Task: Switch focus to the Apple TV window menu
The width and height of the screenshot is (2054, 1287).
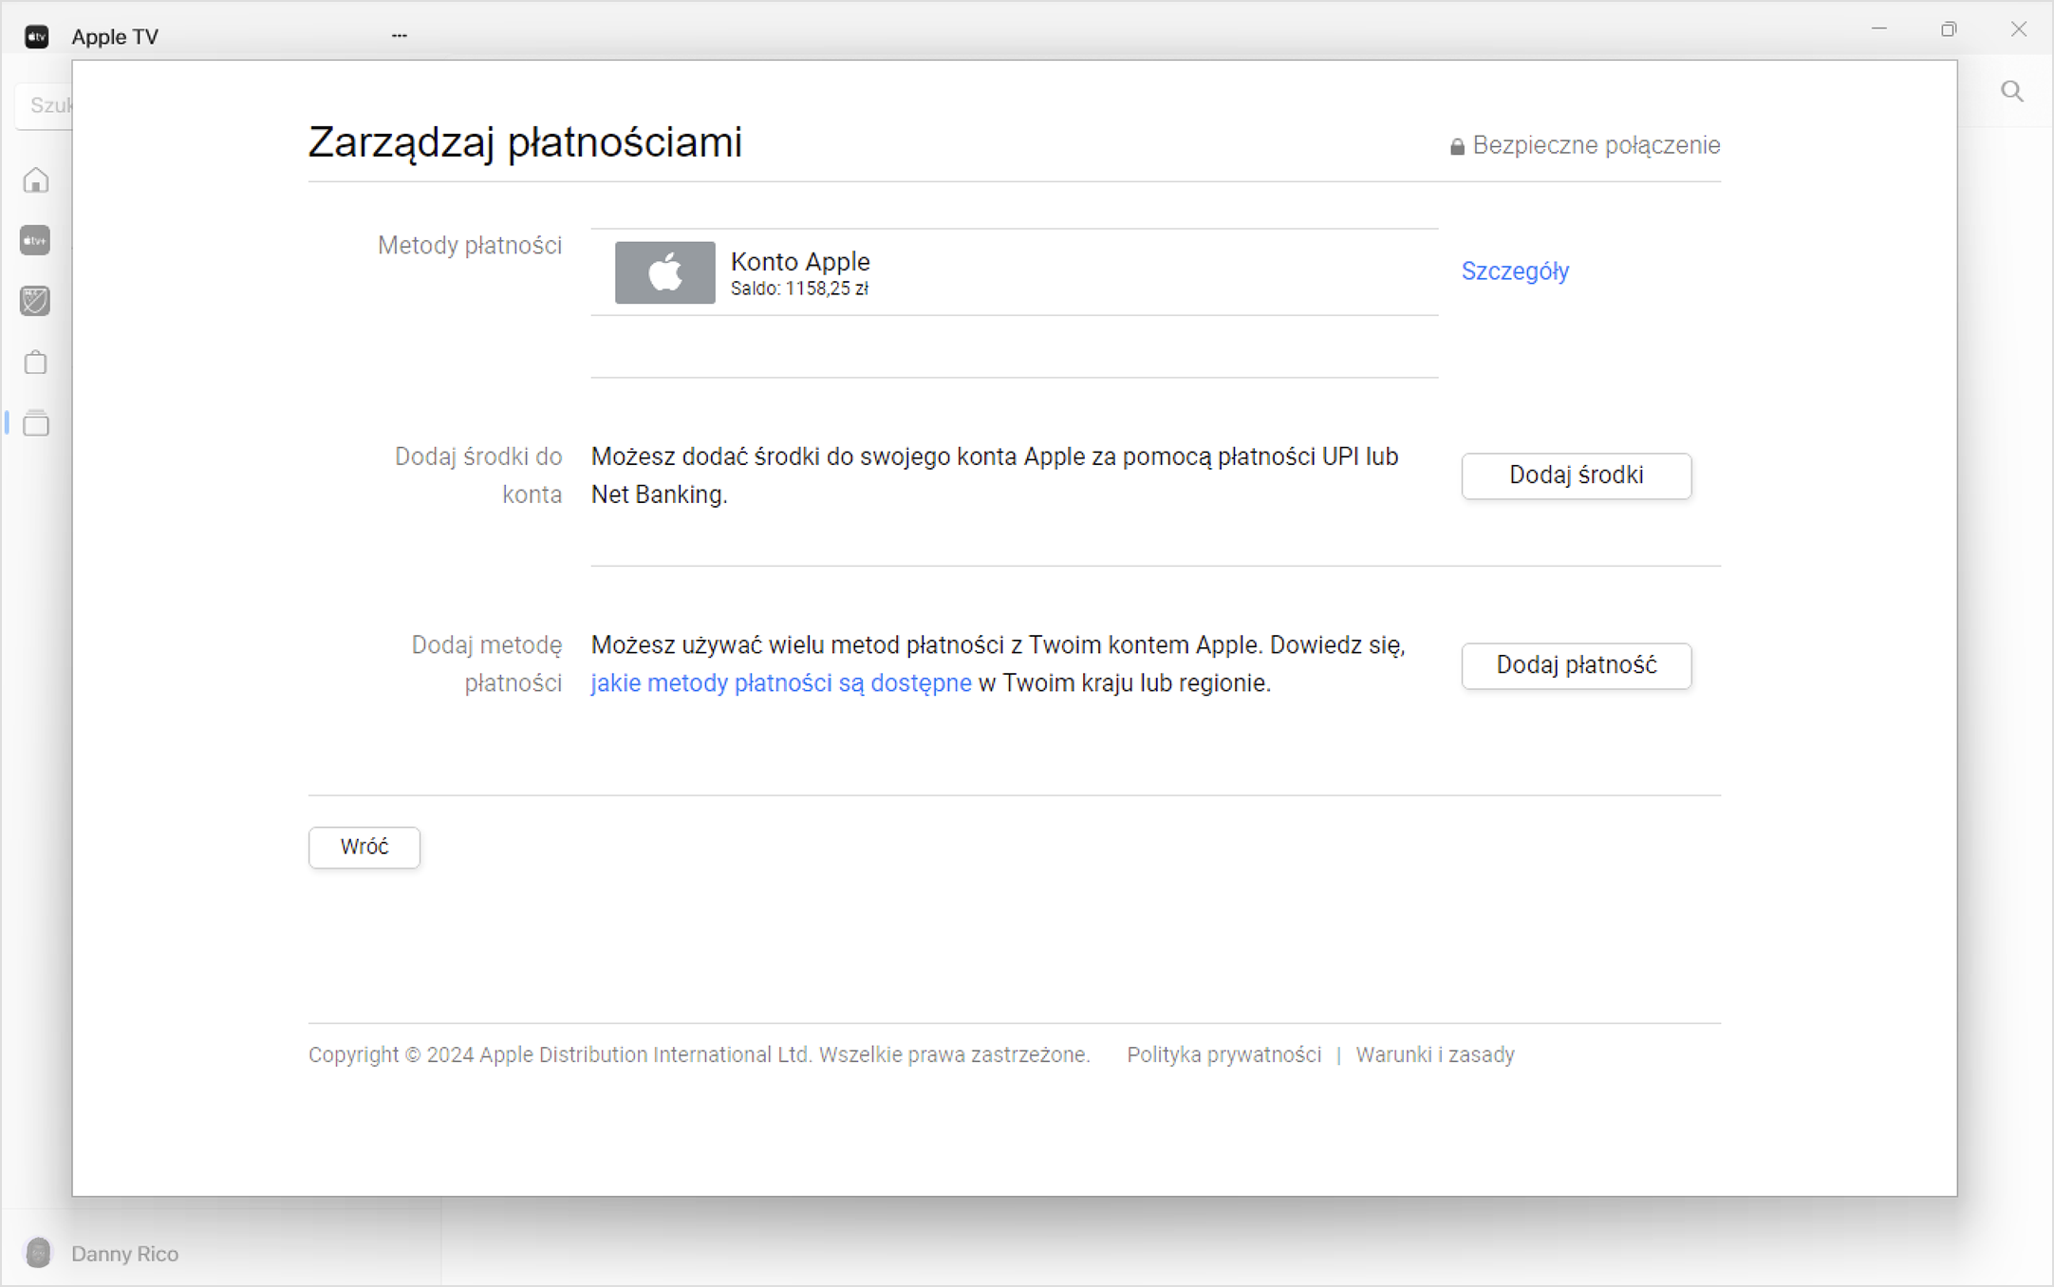Action: point(115,36)
